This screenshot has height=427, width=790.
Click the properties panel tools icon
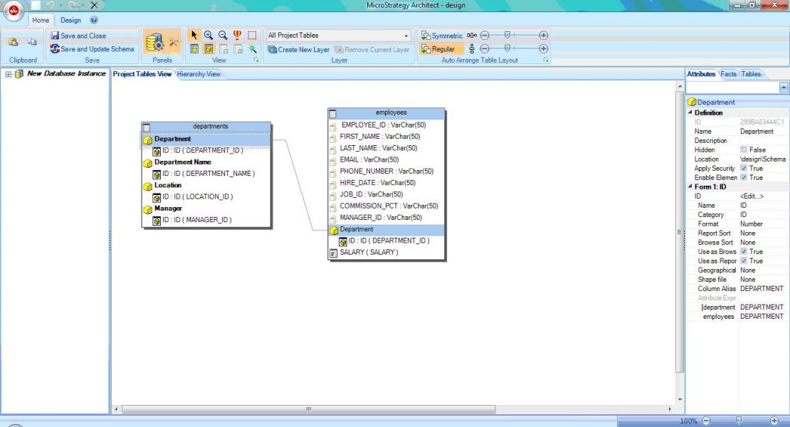tap(174, 42)
